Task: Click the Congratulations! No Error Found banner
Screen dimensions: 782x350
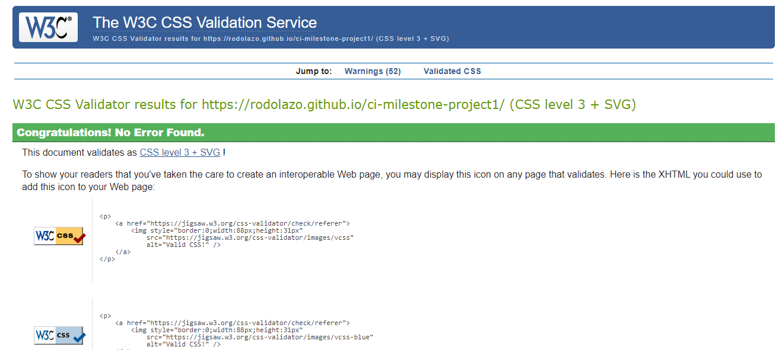Action: tap(393, 133)
